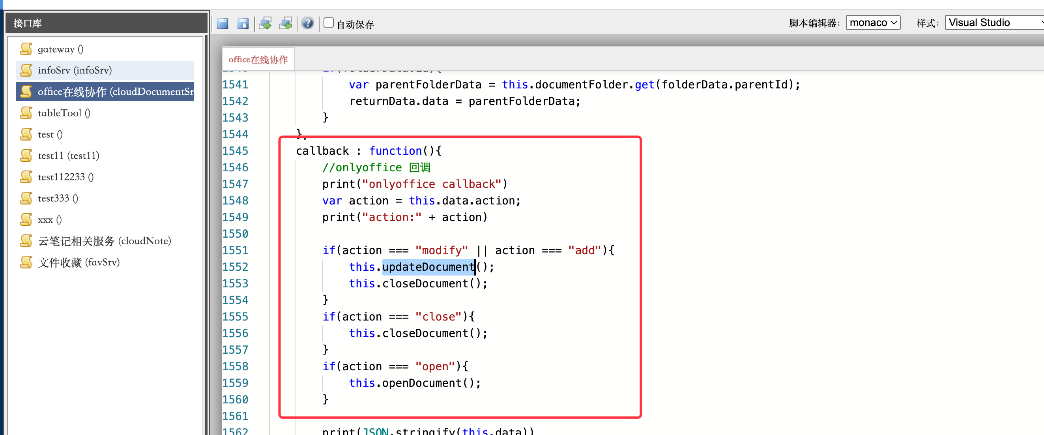
Task: Select xxx () interface entry
Action: coord(49,219)
